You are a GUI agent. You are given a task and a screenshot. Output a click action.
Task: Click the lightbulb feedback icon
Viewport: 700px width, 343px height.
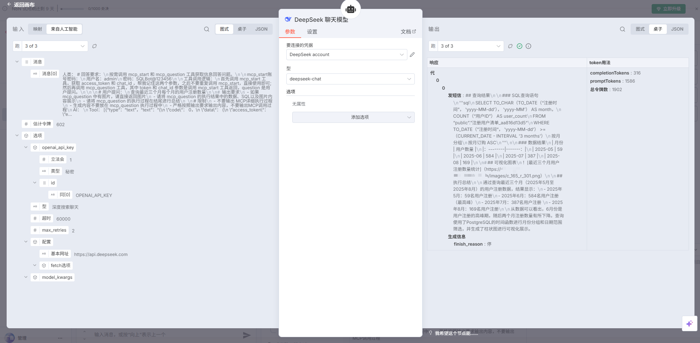(431, 333)
